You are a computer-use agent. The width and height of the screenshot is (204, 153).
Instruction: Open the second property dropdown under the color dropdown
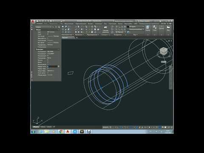[136, 29]
